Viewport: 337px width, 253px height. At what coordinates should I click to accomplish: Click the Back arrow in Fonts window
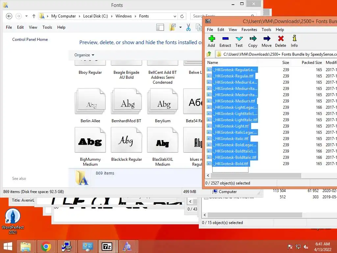pos(9,16)
